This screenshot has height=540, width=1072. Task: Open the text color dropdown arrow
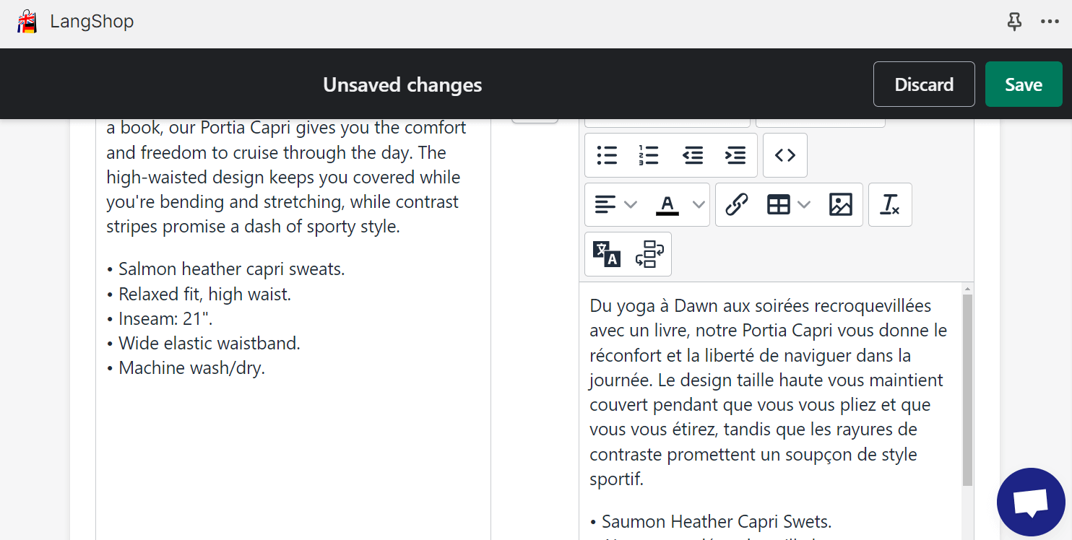coord(699,205)
